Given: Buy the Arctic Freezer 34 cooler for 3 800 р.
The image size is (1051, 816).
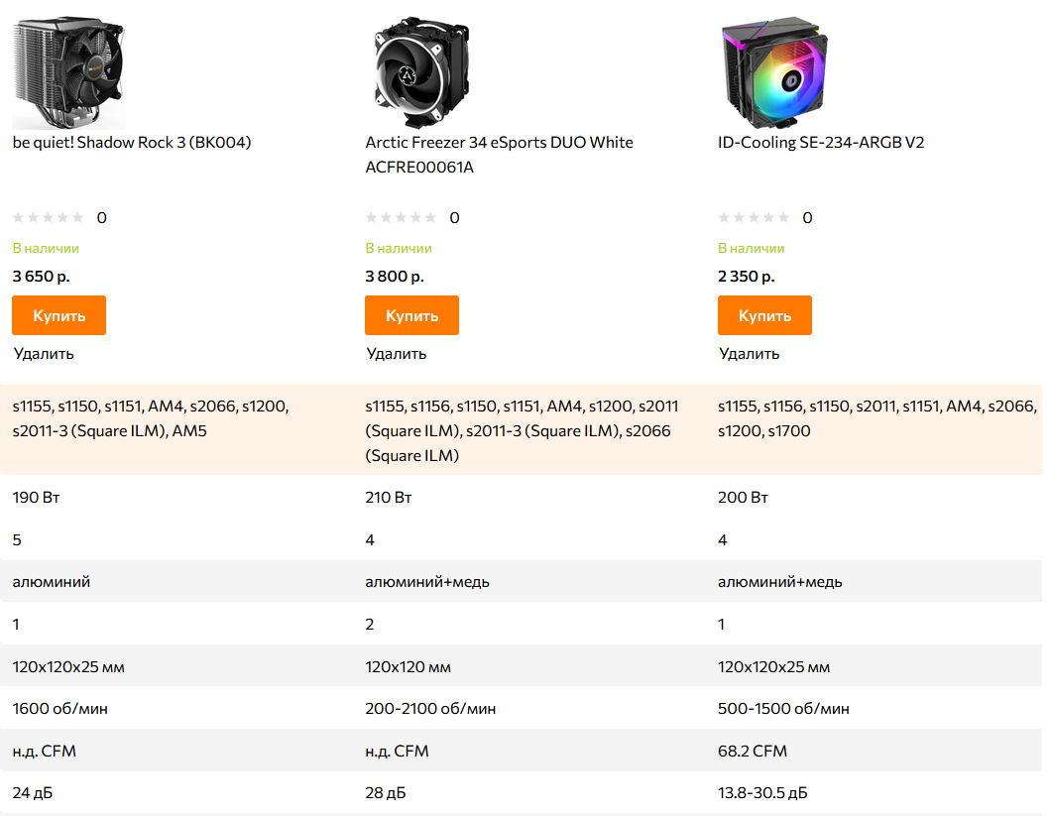Looking at the screenshot, I should [x=411, y=315].
